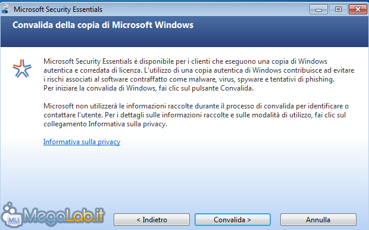Click the blue and orange star icon
This screenshot has width=369, height=230.
coord(22,69)
